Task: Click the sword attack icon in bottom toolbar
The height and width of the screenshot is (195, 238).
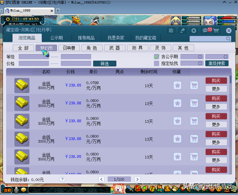Action: [130, 189]
